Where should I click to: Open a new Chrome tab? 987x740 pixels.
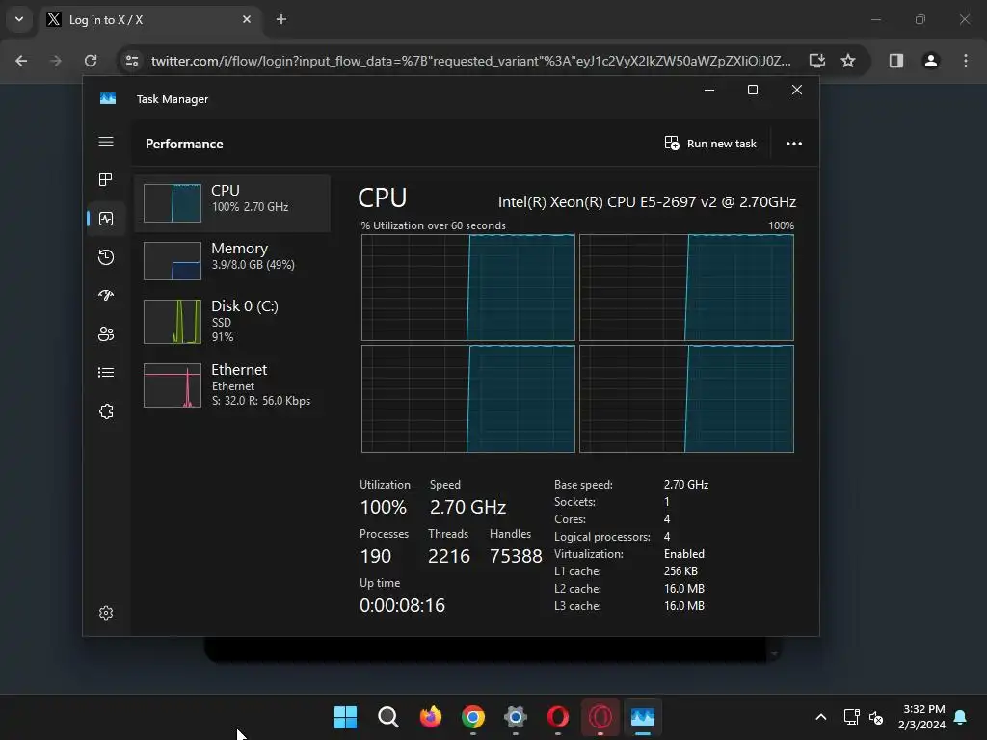(x=281, y=19)
